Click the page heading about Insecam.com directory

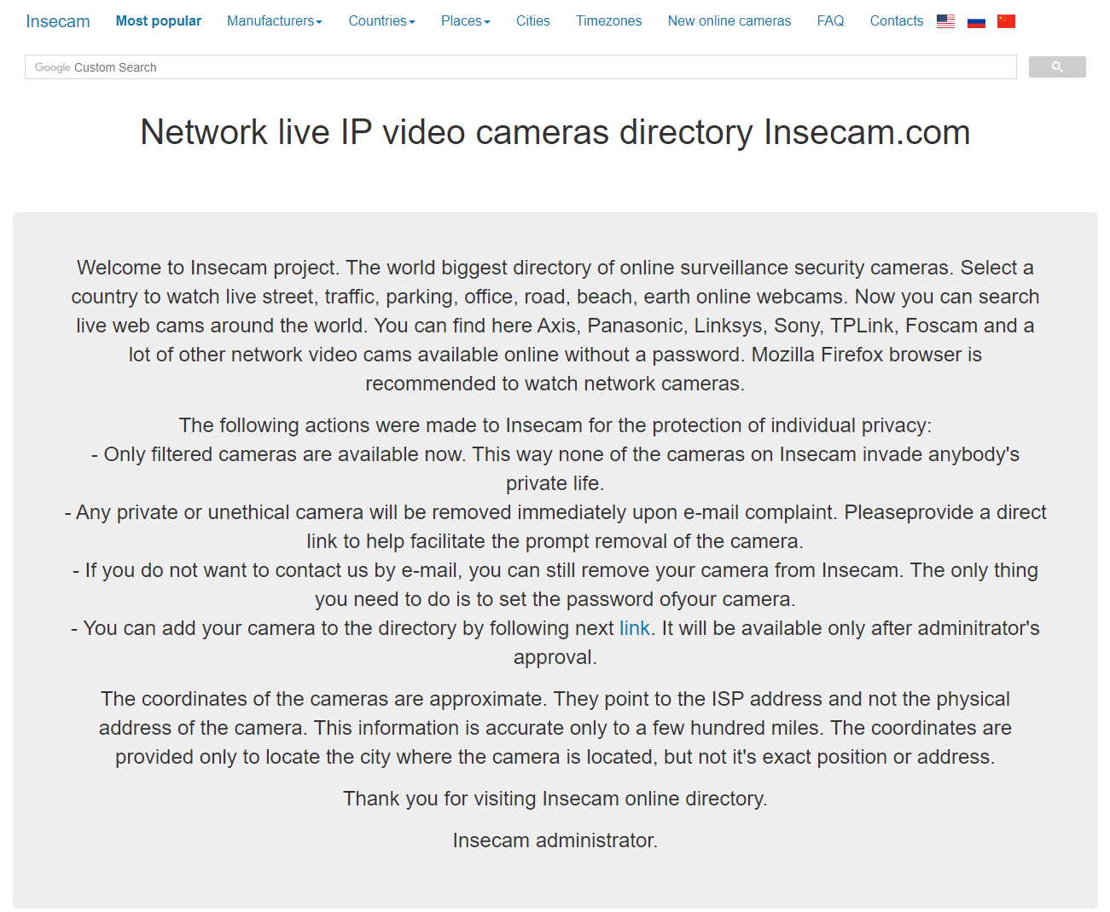[555, 133]
